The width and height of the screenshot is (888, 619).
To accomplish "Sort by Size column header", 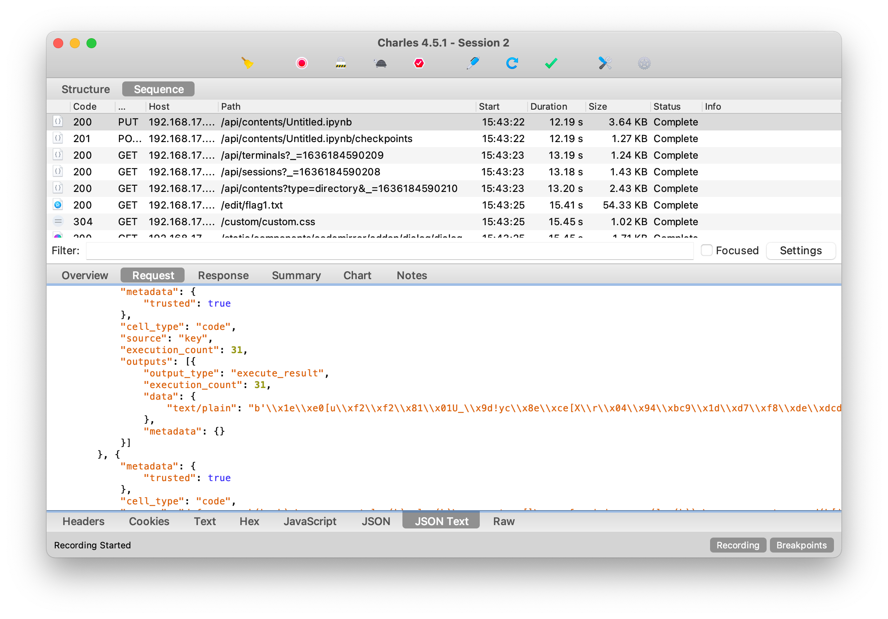I will click(618, 106).
